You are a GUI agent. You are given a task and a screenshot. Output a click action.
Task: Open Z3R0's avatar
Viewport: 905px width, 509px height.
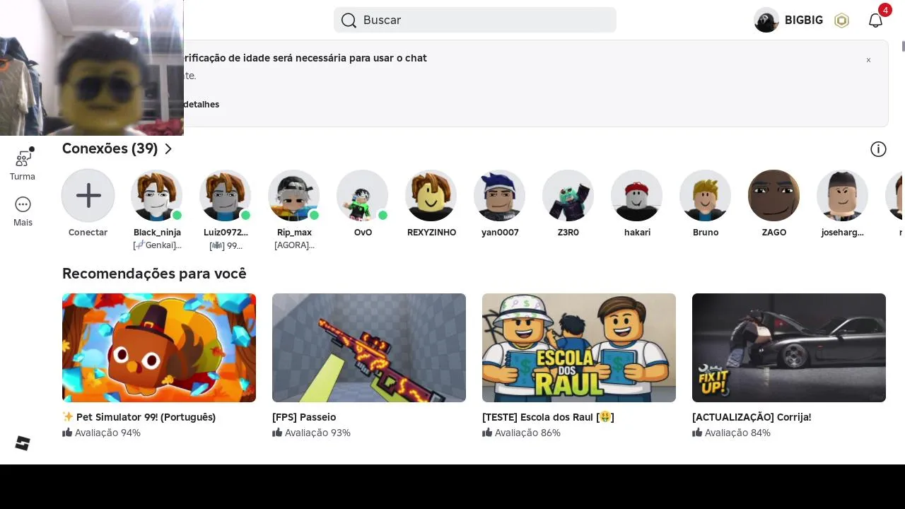click(x=568, y=195)
